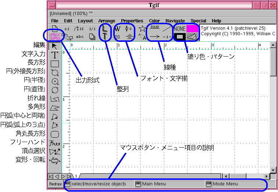Click the magenta color swatch
Viewport: 278px width, 192px height.
[192, 28]
